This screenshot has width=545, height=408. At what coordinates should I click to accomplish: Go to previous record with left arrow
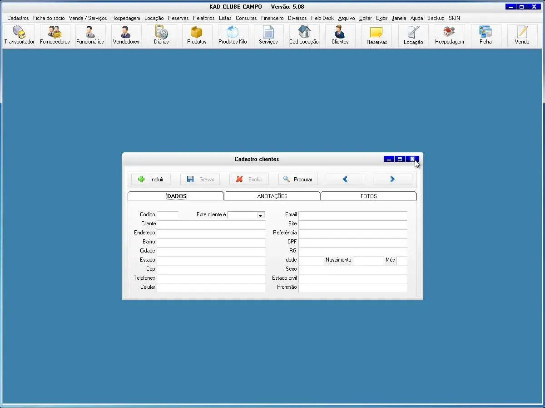[345, 180]
